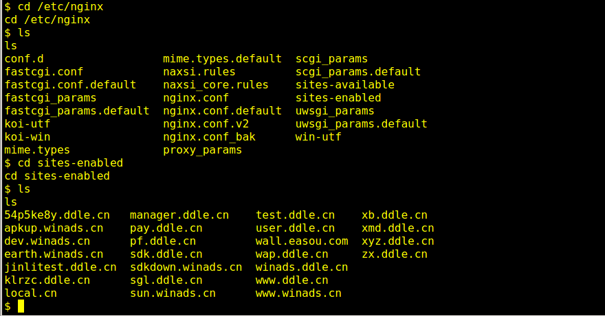Viewport: 605px width, 316px height.
Task: Click the jinlitest.ddle.cn listing
Action: pyautogui.click(x=60, y=267)
